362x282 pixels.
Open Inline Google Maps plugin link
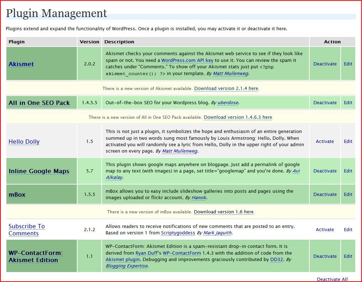click(39, 171)
